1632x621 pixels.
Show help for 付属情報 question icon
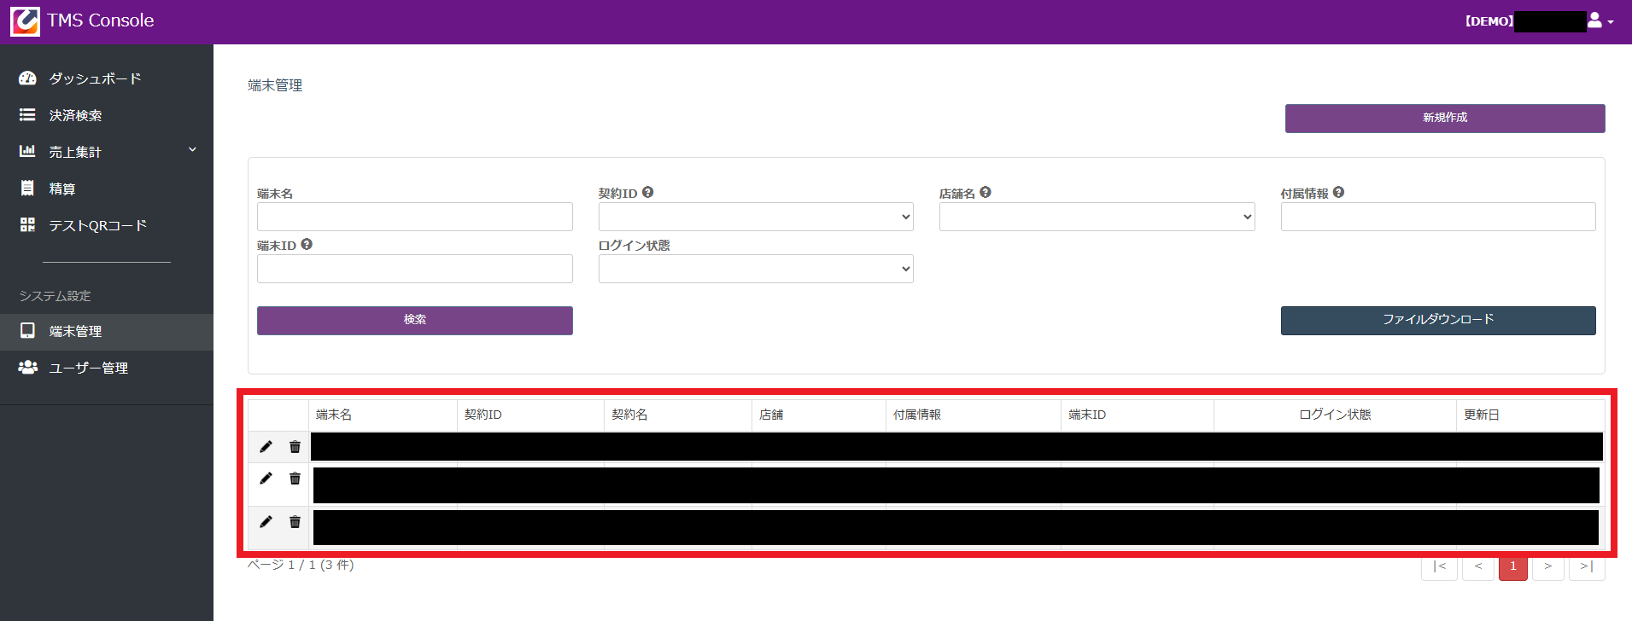(1338, 192)
